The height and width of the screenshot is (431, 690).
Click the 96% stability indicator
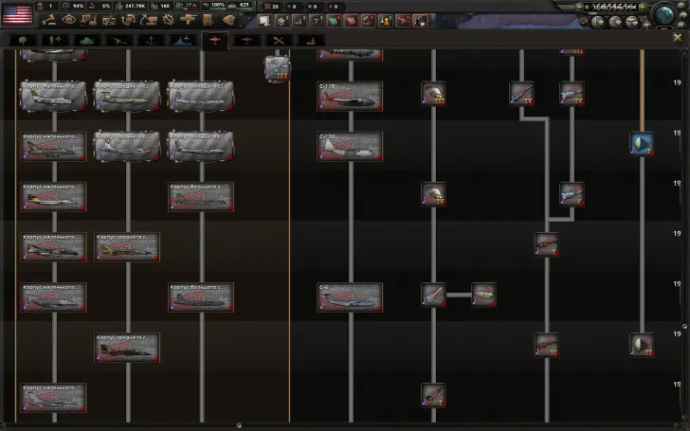coord(74,6)
